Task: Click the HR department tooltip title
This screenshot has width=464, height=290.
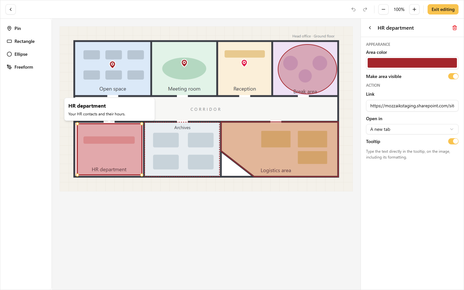Action: pos(87,106)
